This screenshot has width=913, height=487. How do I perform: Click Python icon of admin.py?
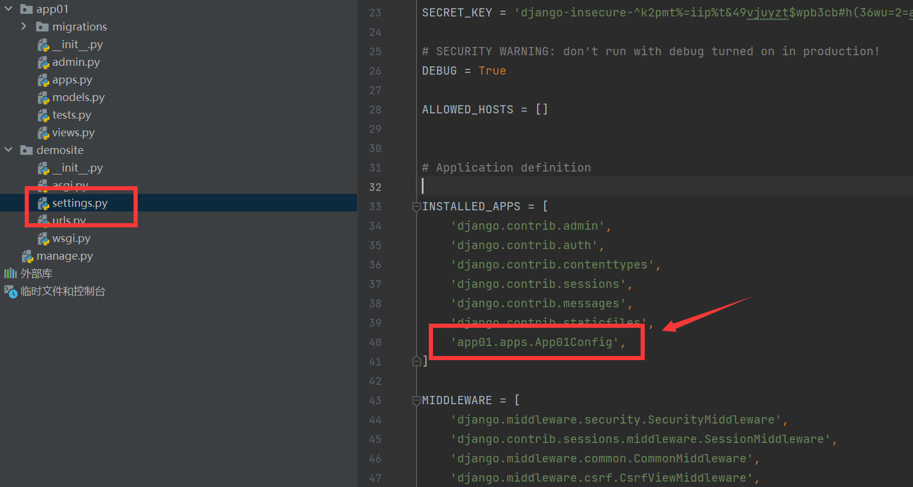point(44,62)
